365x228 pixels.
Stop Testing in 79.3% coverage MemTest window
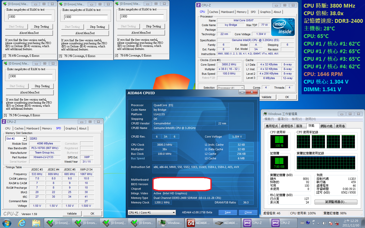(x=97, y=27)
